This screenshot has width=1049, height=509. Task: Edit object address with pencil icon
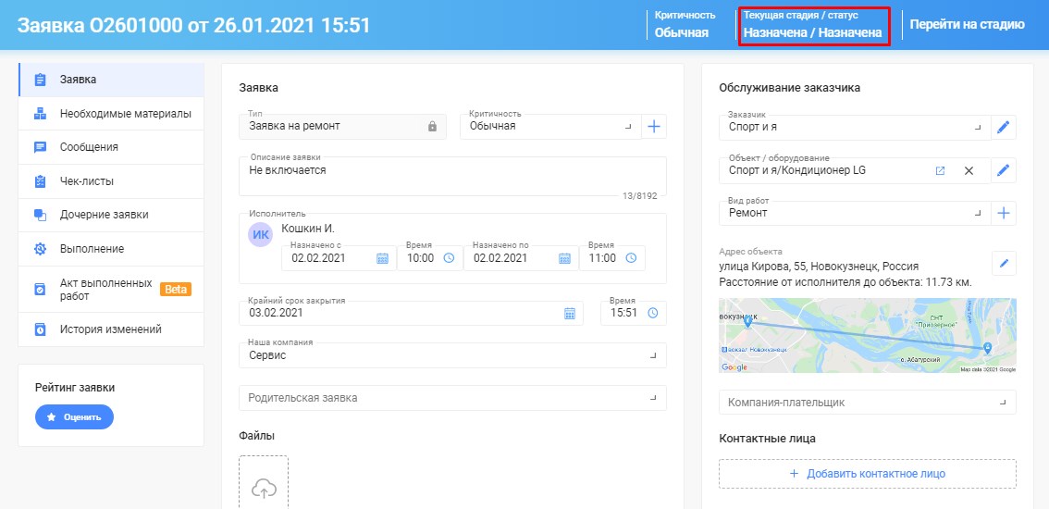click(1003, 264)
